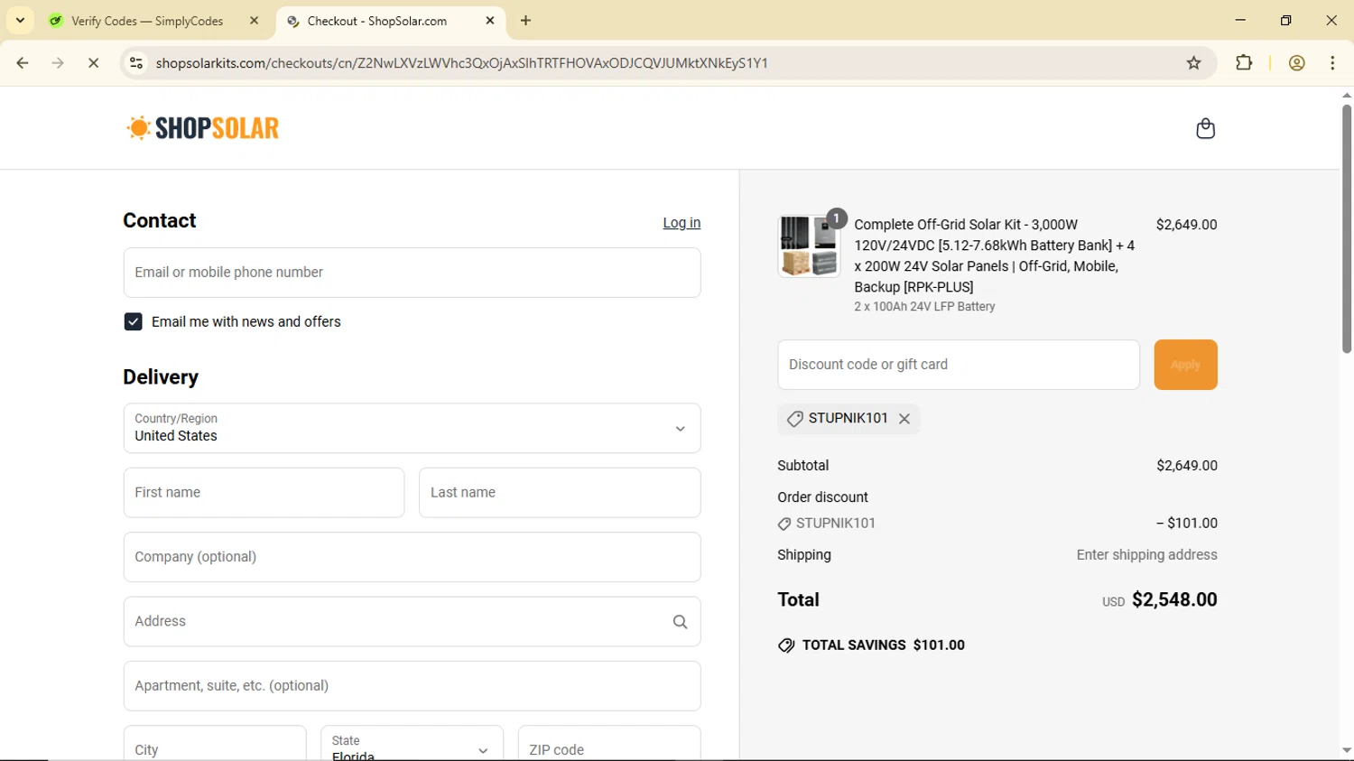This screenshot has width=1354, height=761.
Task: Remove the STUPNIK101 discount code chip
Action: point(904,419)
